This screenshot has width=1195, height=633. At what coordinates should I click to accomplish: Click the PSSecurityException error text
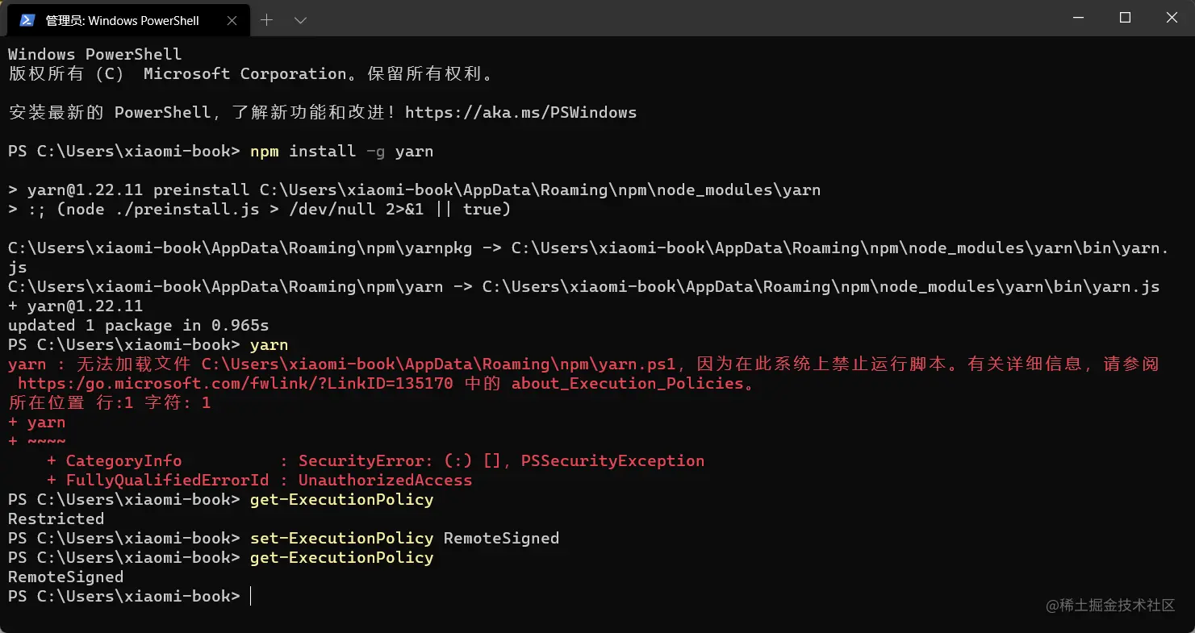point(612,461)
